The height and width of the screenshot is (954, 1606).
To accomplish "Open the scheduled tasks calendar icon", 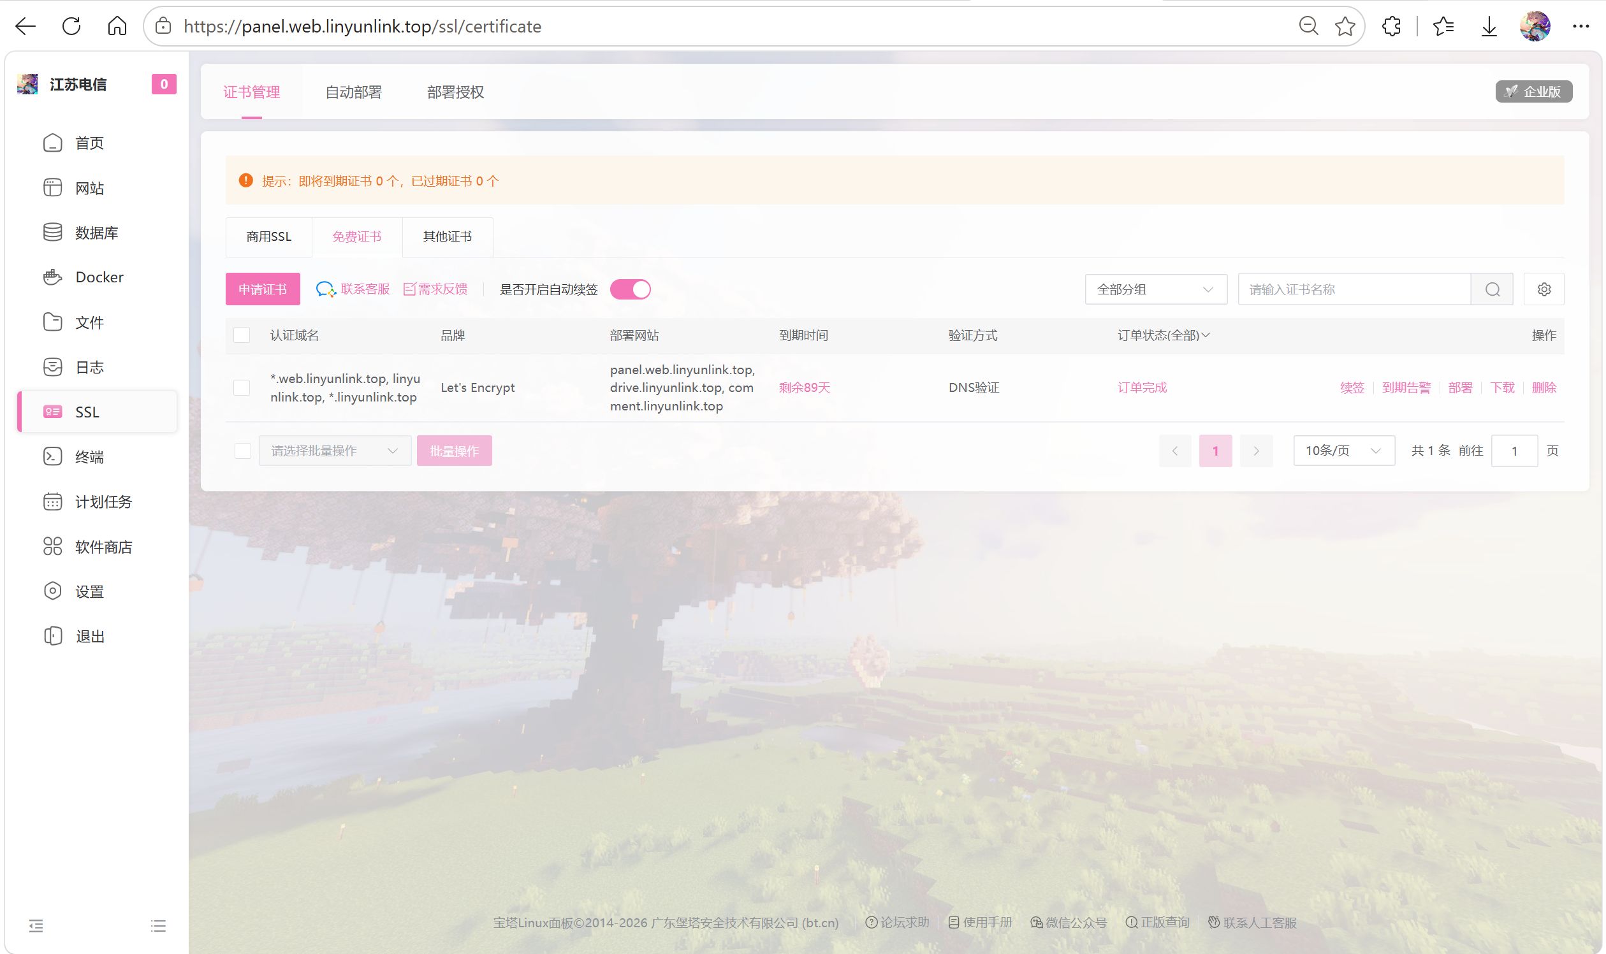I will (x=53, y=502).
